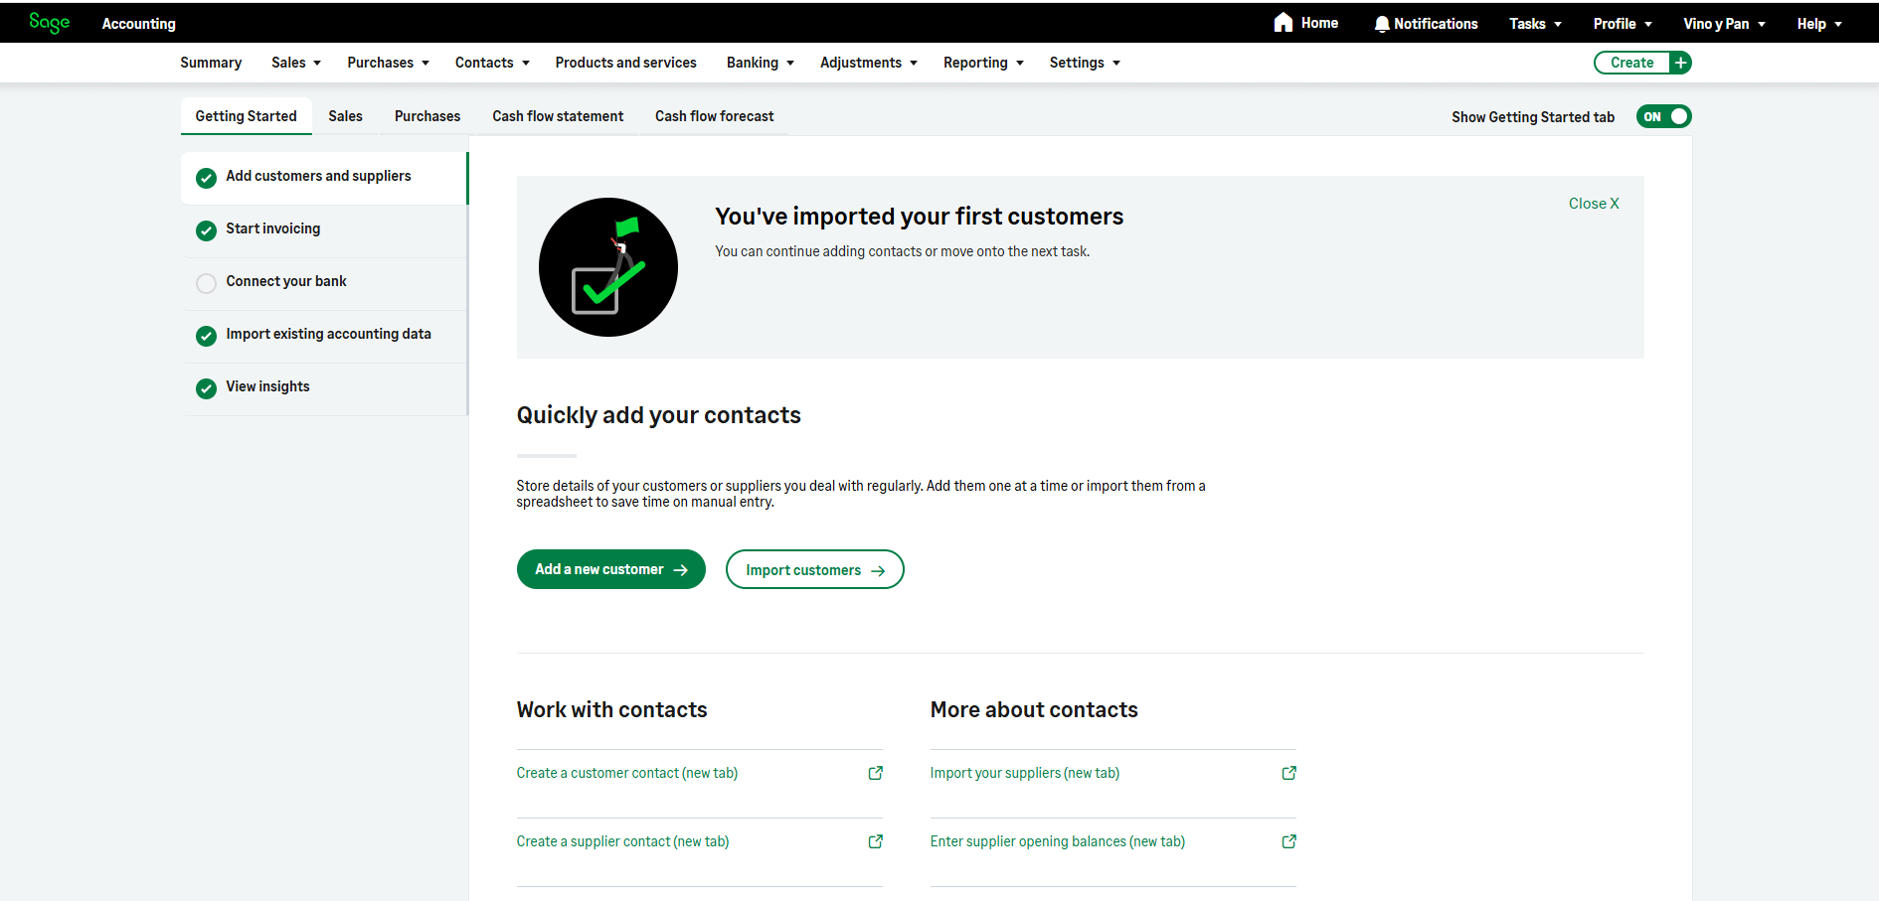Screen dimensions: 1879x901
Task: Toggle Show Getting Started tab off
Action: pyautogui.click(x=1662, y=116)
